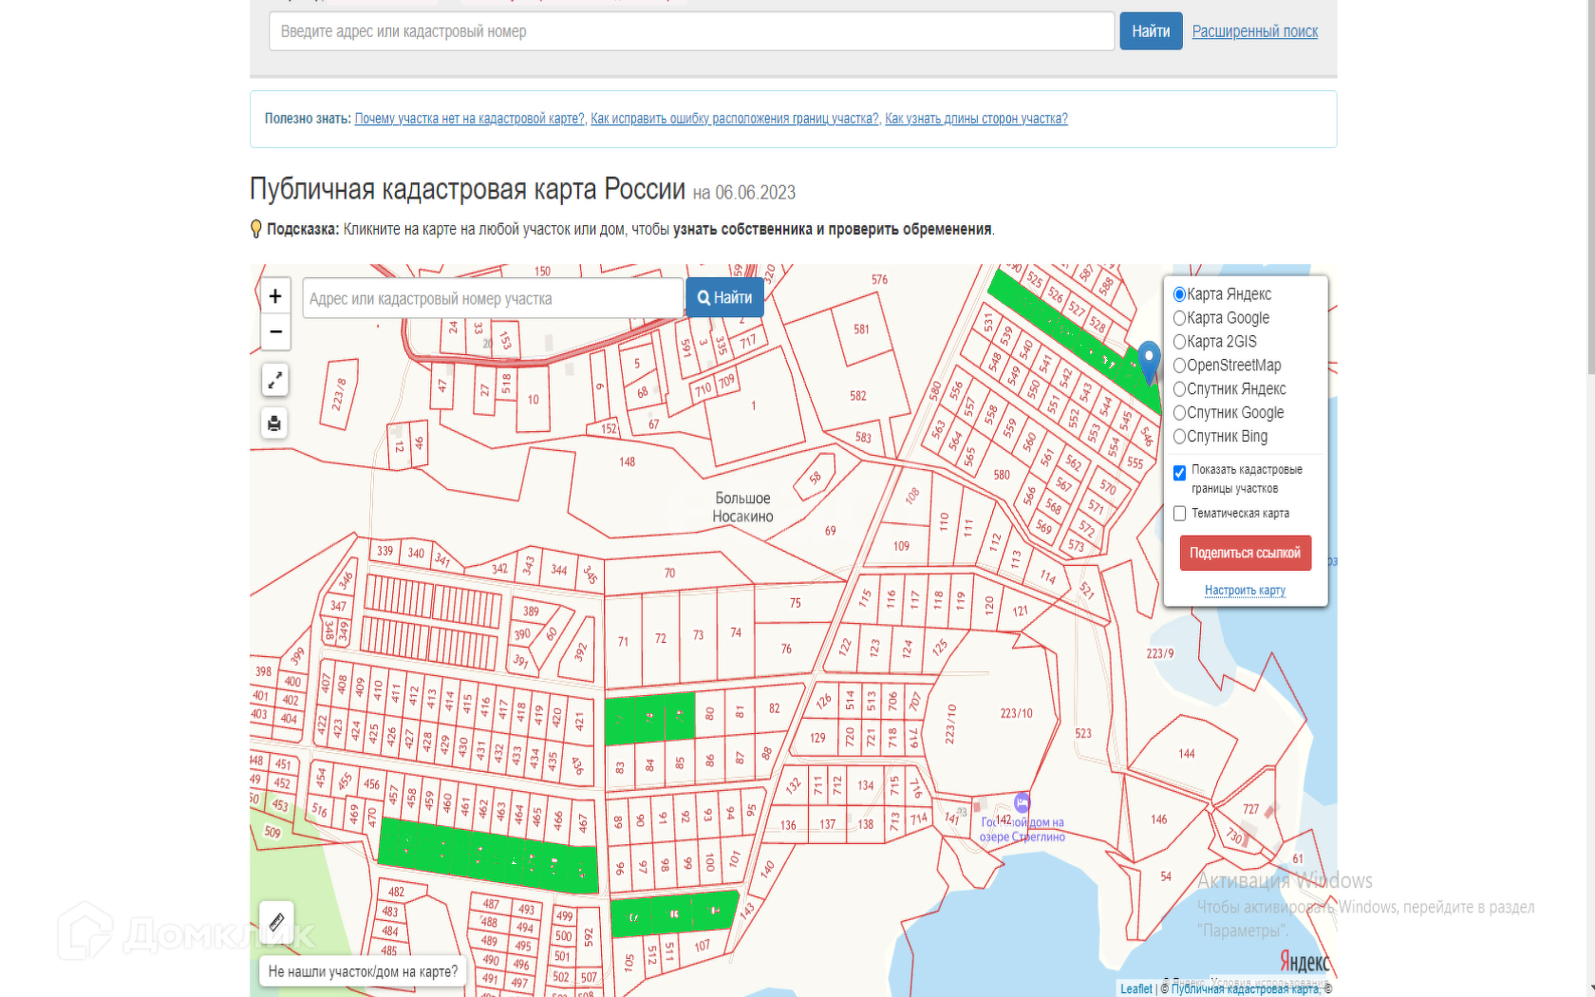Open the map in fullscreen mode
This screenshot has height=997, width=1595.
pos(275,380)
